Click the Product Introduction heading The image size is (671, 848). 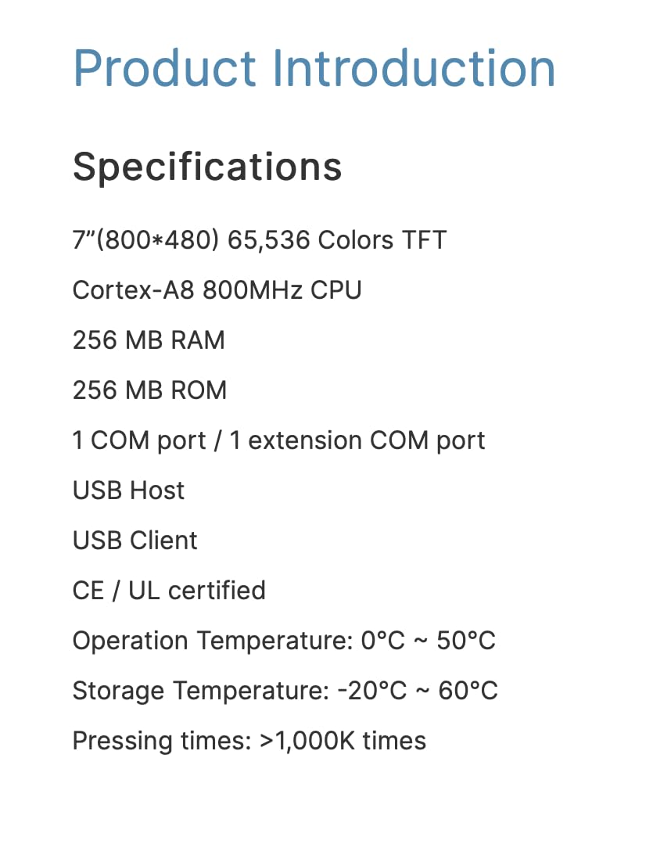click(x=314, y=68)
